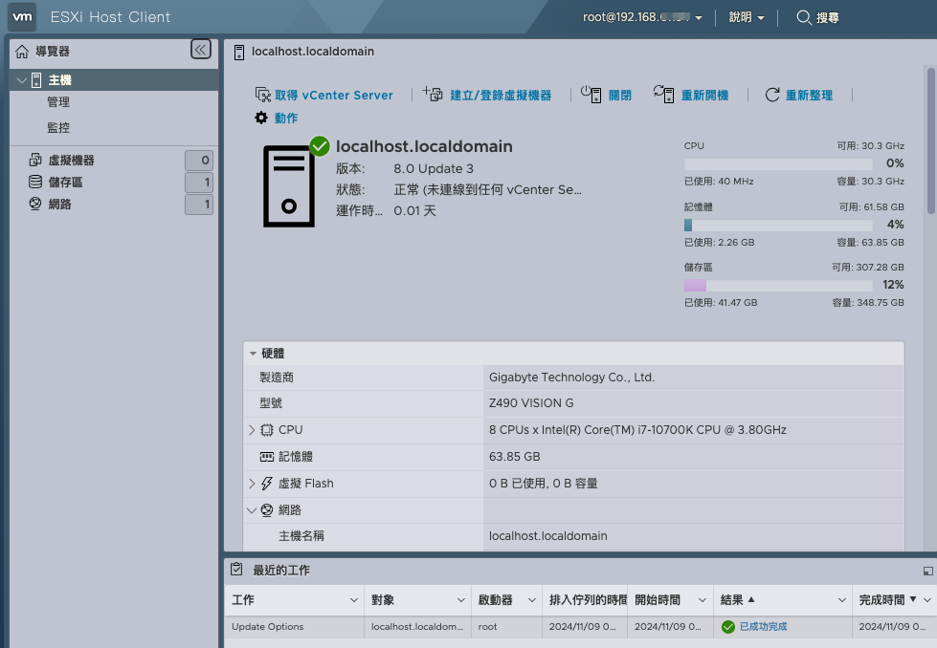
Task: Collapse the 硬體 hardware section
Action: (x=253, y=354)
